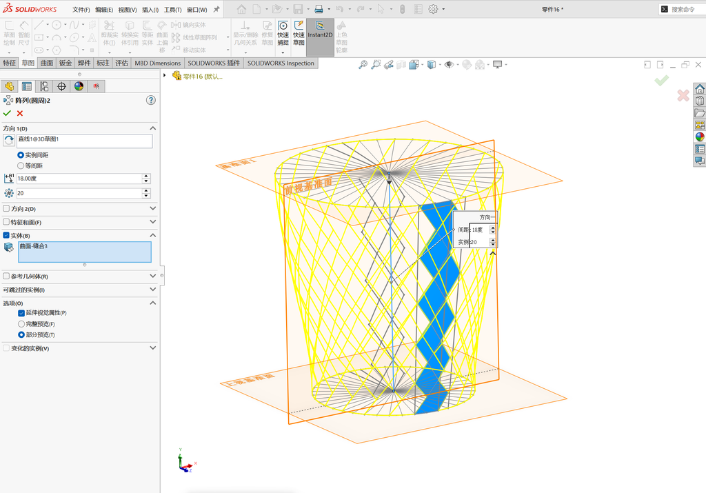
Task: Collapse the Direction 1 (方向 1) section
Action: click(x=152, y=128)
